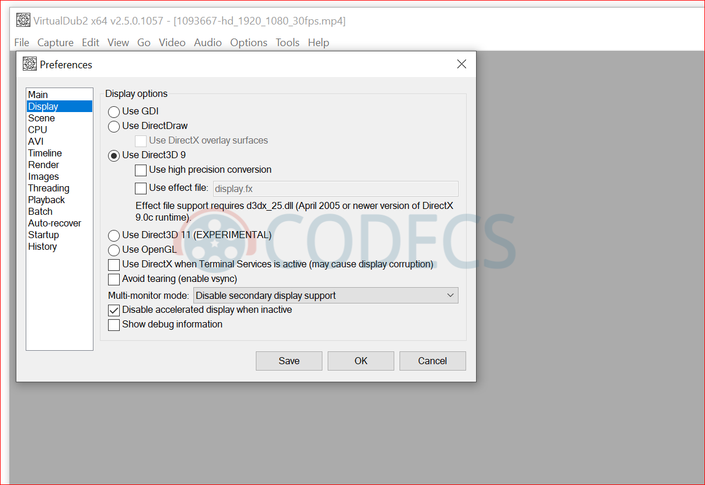705x485 pixels.
Task: Close the Preferences dialog with X
Action: (461, 64)
